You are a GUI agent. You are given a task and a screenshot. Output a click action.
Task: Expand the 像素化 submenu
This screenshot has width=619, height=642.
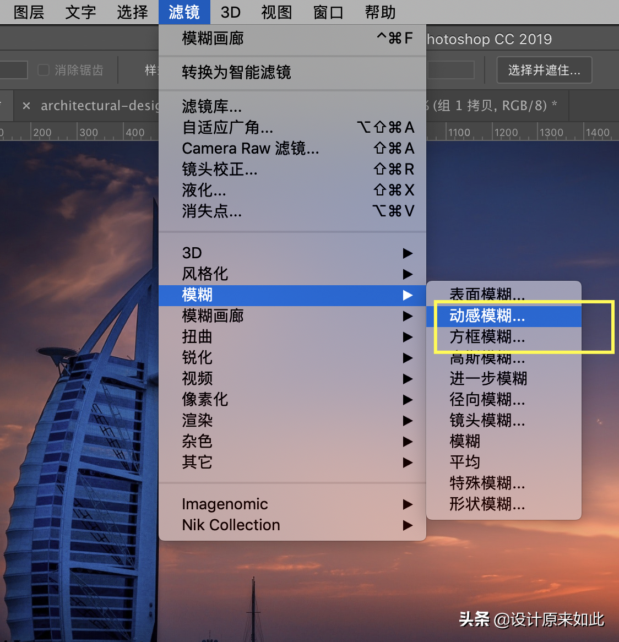(x=292, y=400)
